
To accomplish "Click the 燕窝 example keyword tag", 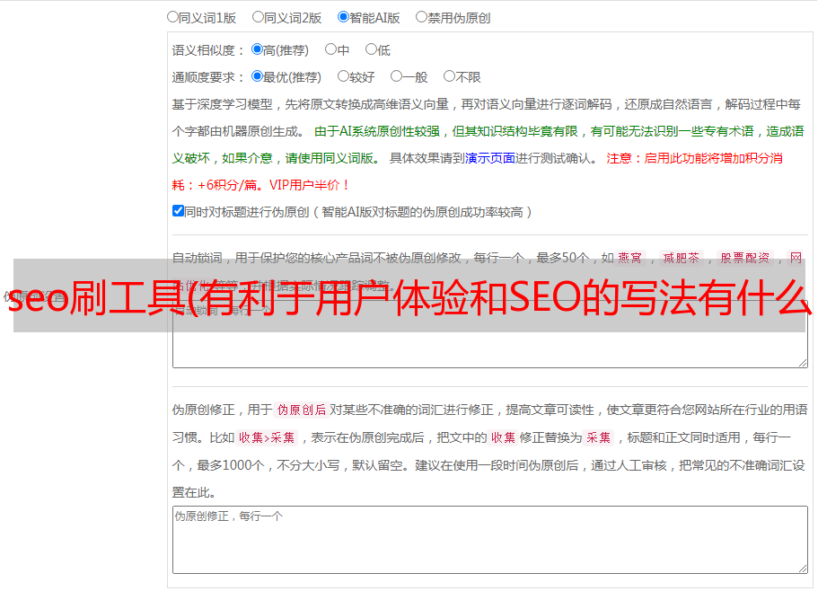I will (x=630, y=258).
